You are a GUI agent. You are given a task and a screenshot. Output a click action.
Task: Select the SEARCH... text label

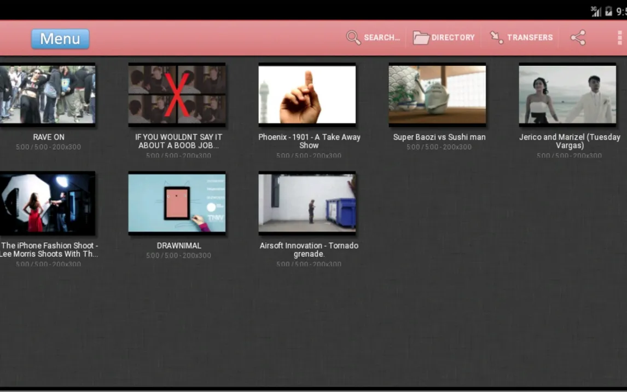click(x=382, y=38)
